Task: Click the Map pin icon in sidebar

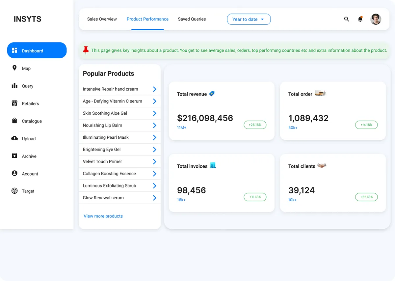Action: click(x=14, y=68)
